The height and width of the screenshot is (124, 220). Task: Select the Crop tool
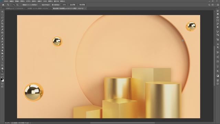(x=2, y=23)
